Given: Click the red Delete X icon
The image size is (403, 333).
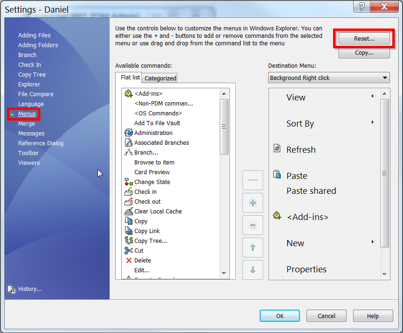Looking at the screenshot, I should (129, 260).
